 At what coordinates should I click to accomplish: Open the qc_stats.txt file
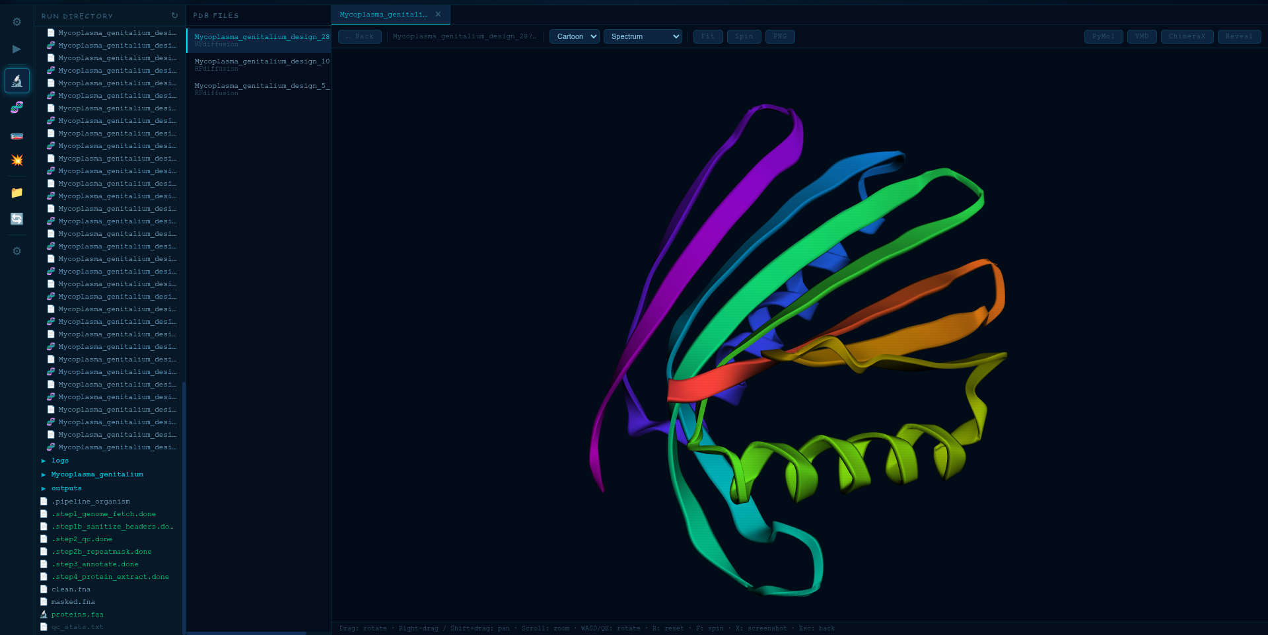click(77, 627)
